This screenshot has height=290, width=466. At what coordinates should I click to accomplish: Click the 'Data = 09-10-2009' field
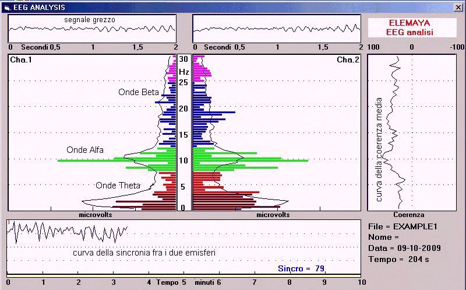pyautogui.click(x=404, y=248)
